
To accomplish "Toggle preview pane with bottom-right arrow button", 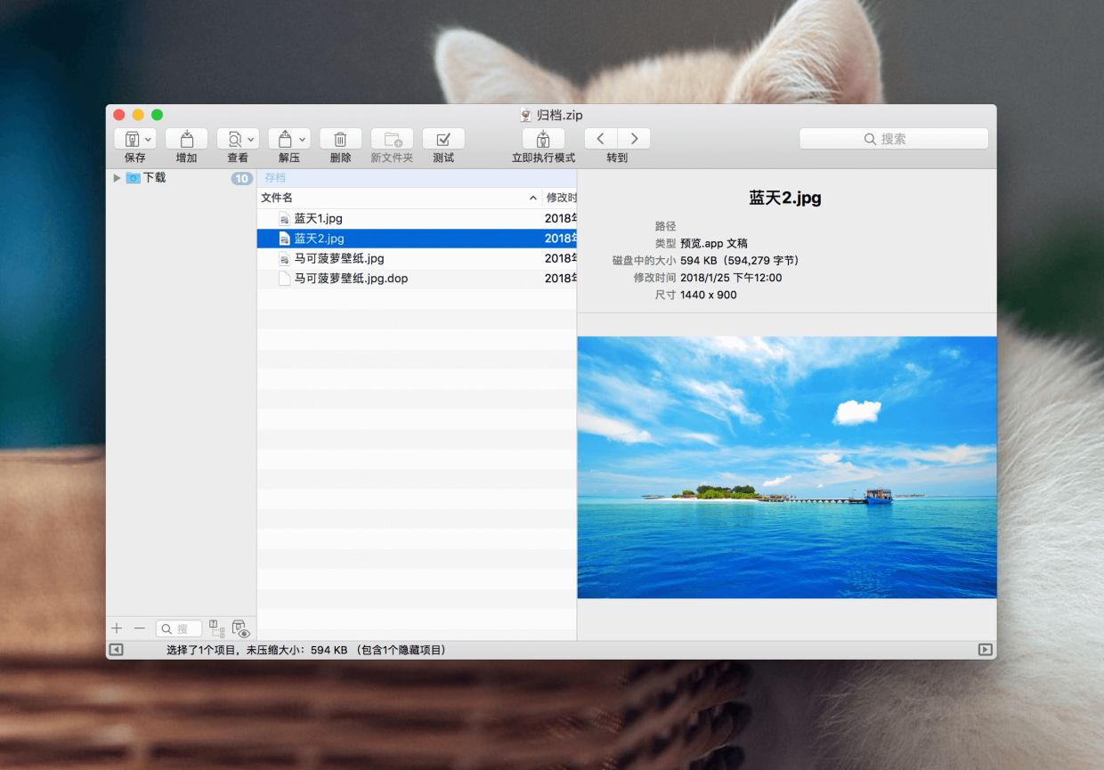I will (x=985, y=650).
